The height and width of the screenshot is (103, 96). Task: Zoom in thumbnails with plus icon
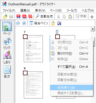24,23
